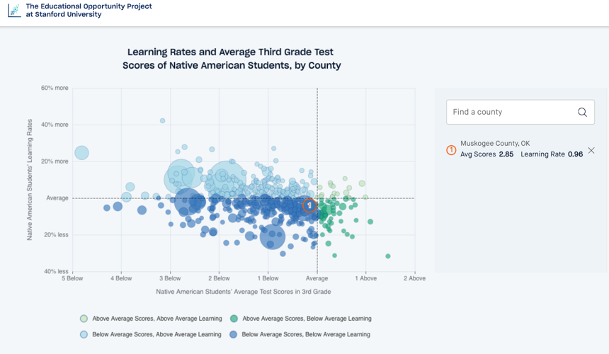The width and height of the screenshot is (609, 354).
Task: Click the Above Average Scores, Below Average Learning swatch
Action: click(x=234, y=319)
